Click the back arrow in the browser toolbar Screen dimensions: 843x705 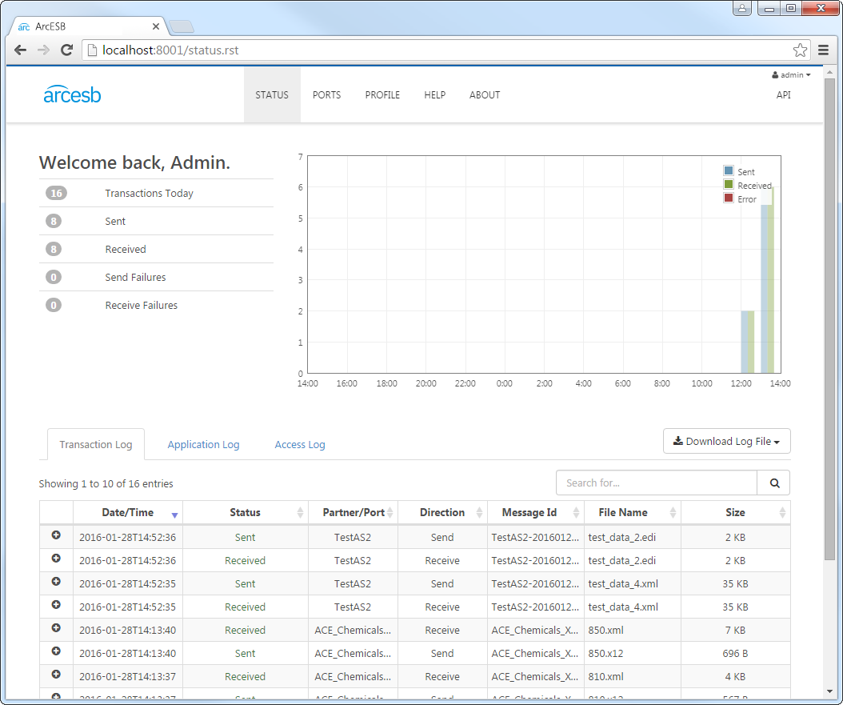20,50
